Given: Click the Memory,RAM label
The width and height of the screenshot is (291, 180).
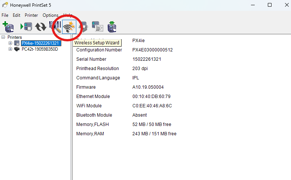Looking at the screenshot, I should coord(90,134).
